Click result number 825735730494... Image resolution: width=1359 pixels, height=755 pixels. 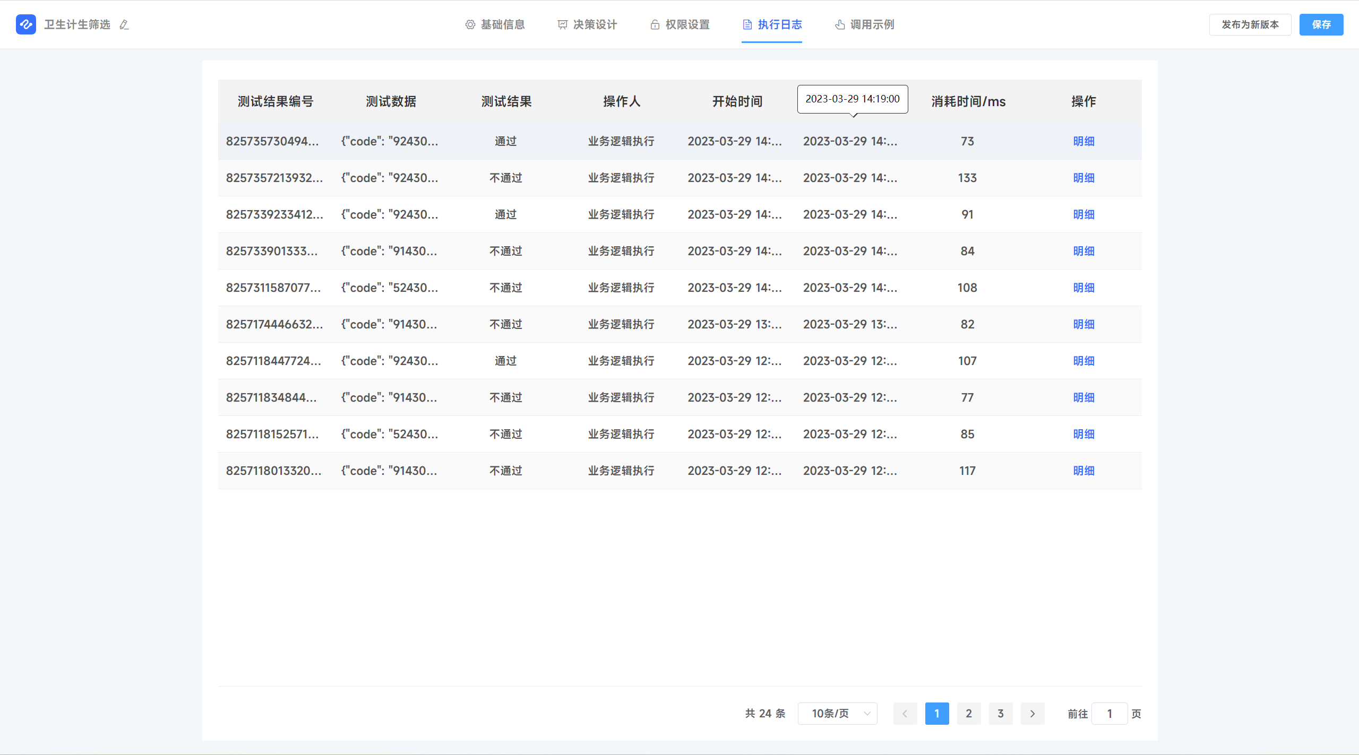point(272,141)
